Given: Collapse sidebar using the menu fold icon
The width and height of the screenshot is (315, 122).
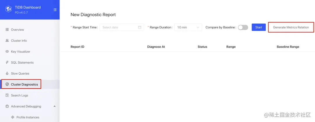Looking at the screenshot, I should tap(55, 10).
